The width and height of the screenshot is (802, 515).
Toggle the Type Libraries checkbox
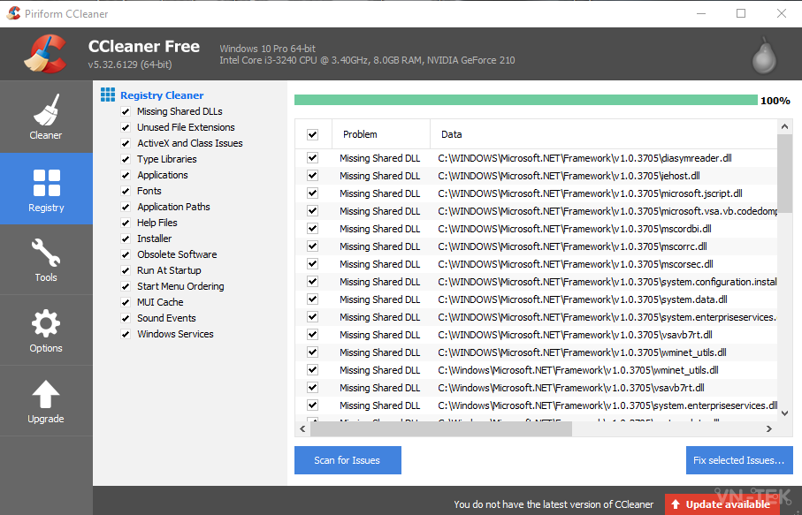click(x=126, y=159)
